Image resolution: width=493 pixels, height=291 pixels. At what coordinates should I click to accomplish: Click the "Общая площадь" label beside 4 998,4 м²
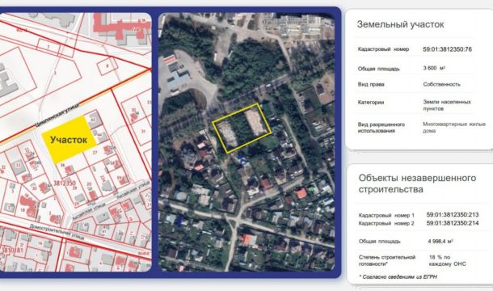click(x=380, y=242)
